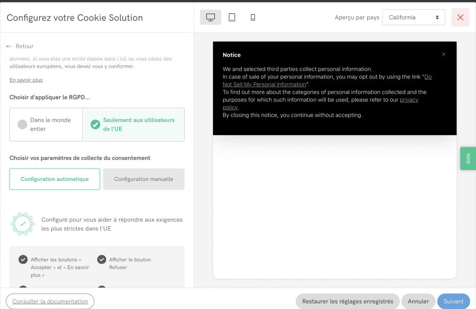Switch to desktop preview mode
The width and height of the screenshot is (476, 309).
pos(211,18)
